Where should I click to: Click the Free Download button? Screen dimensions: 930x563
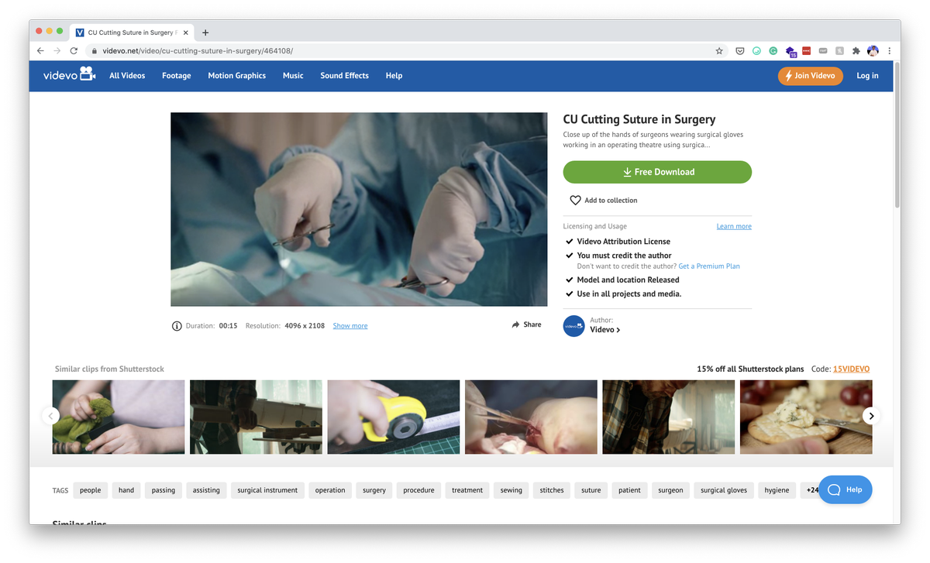pyautogui.click(x=657, y=172)
